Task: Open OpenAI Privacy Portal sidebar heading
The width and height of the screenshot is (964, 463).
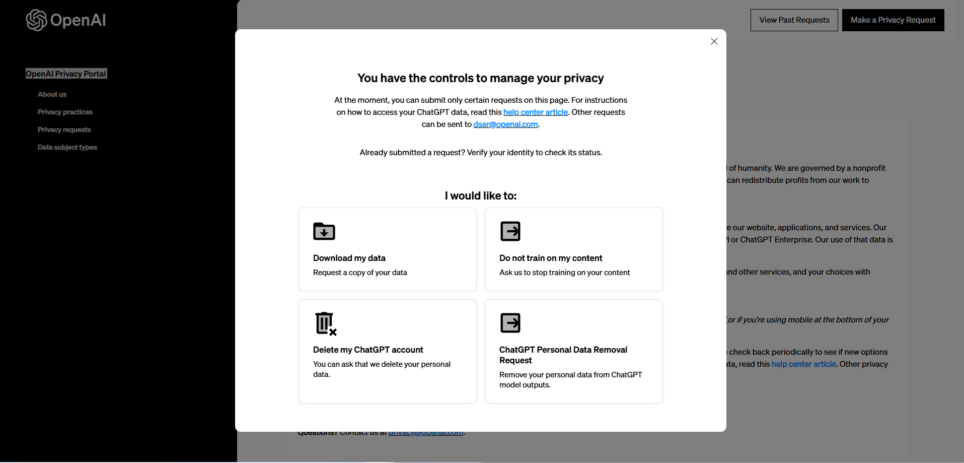Action: (66, 74)
